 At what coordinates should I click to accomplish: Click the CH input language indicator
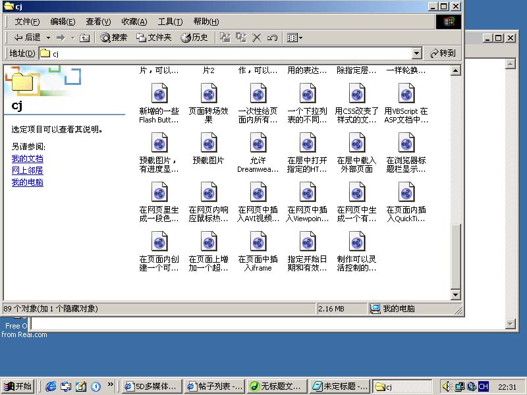tap(484, 386)
